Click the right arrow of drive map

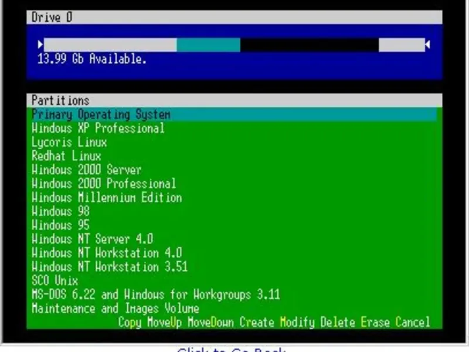pyautogui.click(x=428, y=45)
